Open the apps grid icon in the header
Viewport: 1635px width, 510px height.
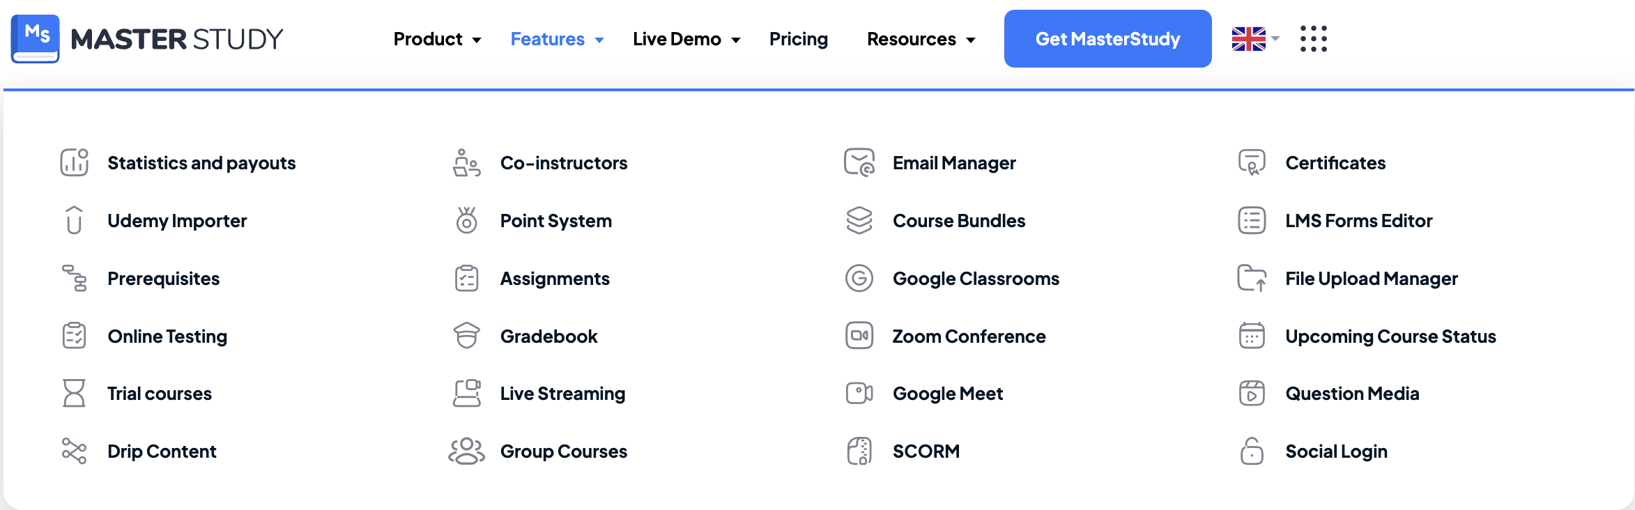click(1313, 39)
